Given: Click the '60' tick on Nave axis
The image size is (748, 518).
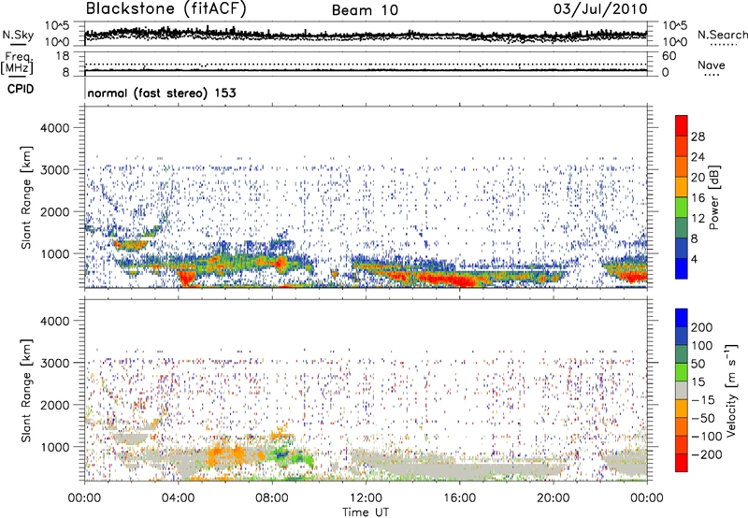Looking at the screenshot, I should click(669, 56).
